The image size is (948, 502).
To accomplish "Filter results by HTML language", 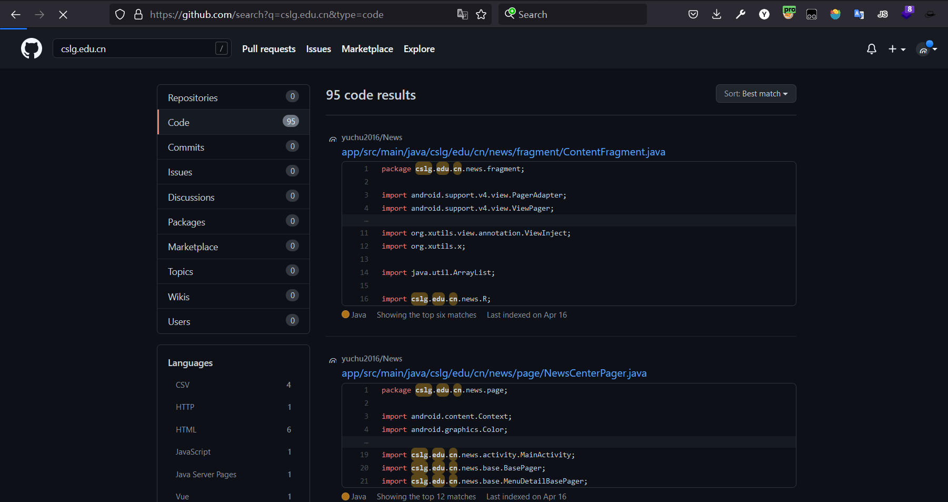I will [233, 430].
